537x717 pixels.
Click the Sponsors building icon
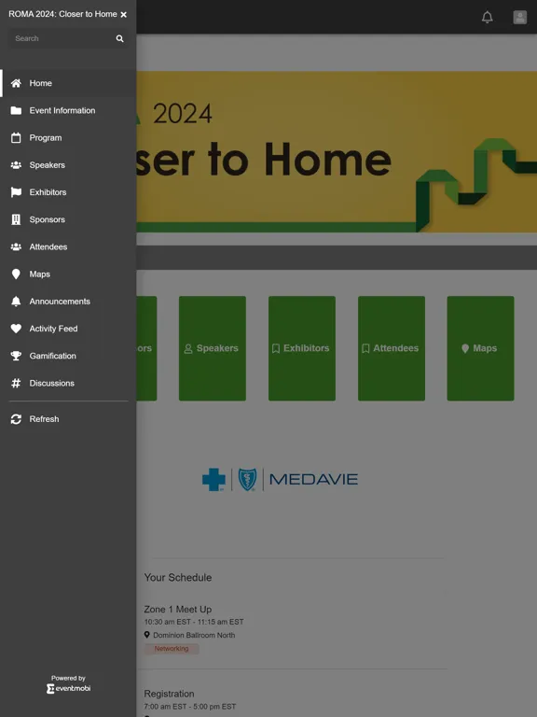point(16,219)
